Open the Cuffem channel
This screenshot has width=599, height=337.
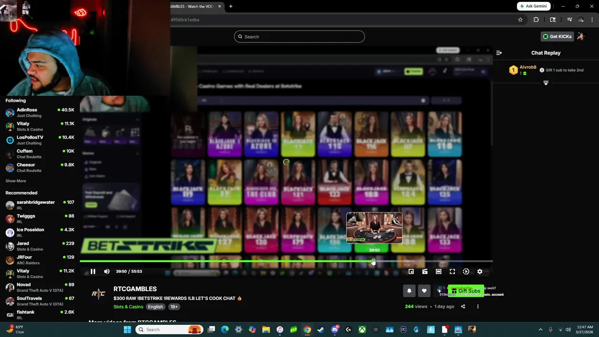40,154
